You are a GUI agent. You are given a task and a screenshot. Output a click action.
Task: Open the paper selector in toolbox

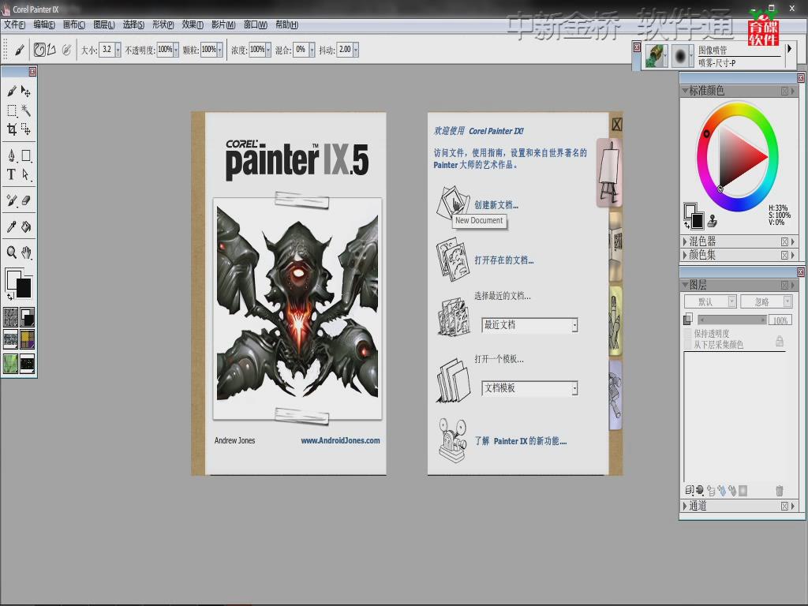click(x=11, y=317)
